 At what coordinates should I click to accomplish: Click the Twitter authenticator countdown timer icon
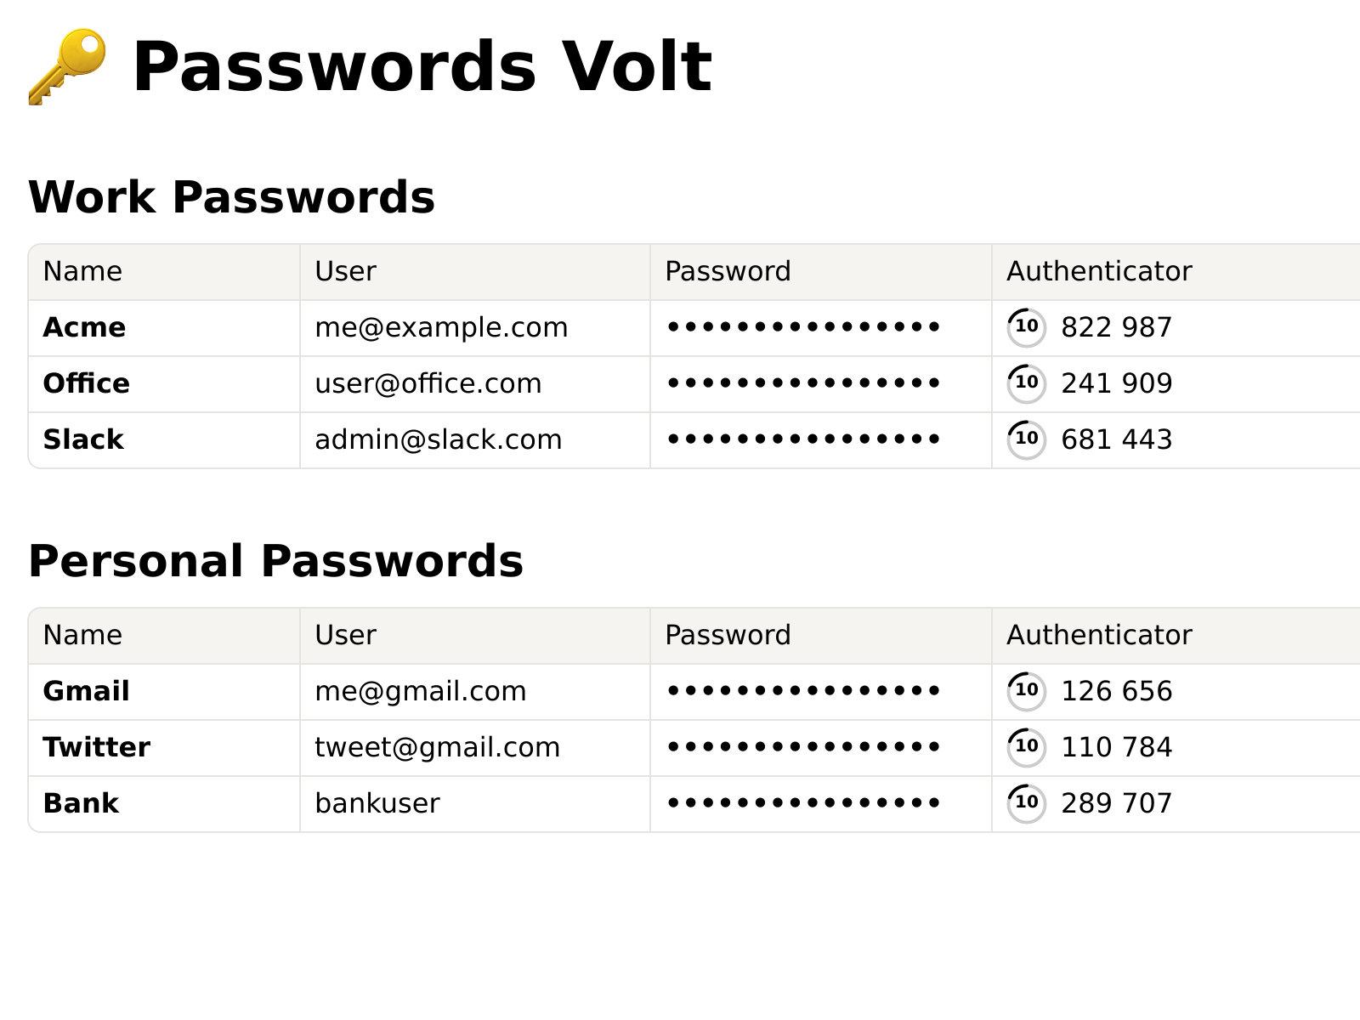1026,747
